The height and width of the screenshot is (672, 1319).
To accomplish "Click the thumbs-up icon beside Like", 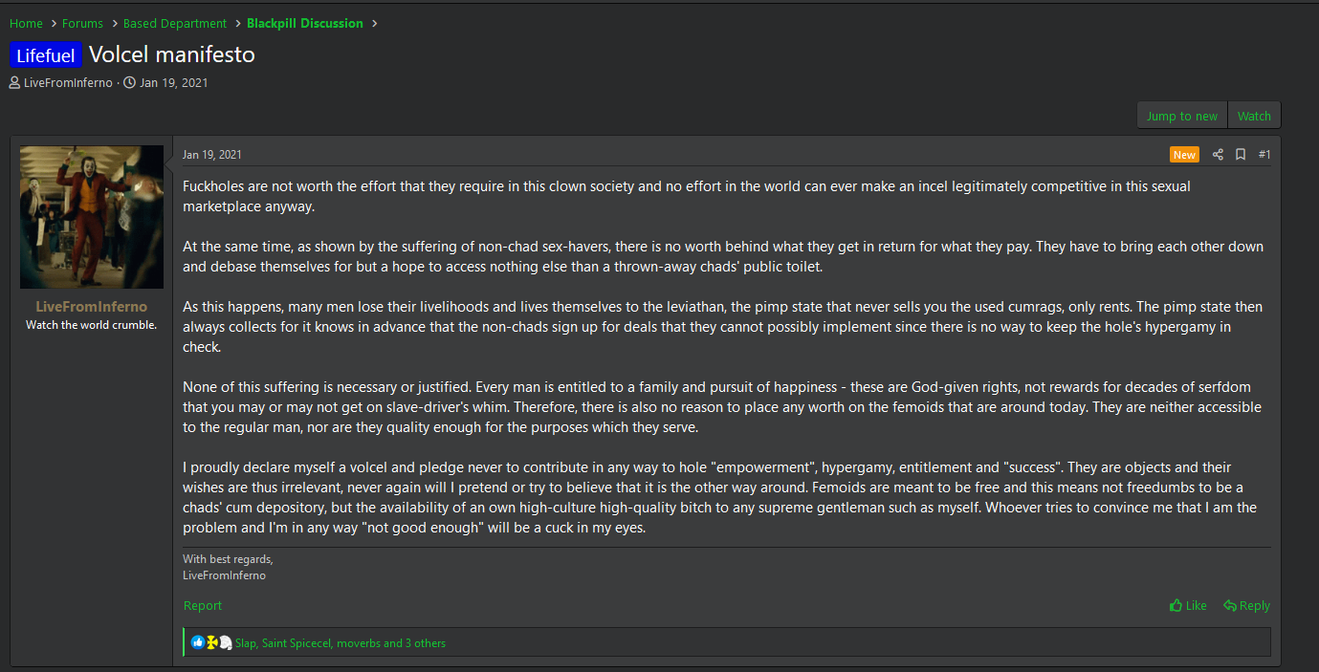I will (1176, 605).
